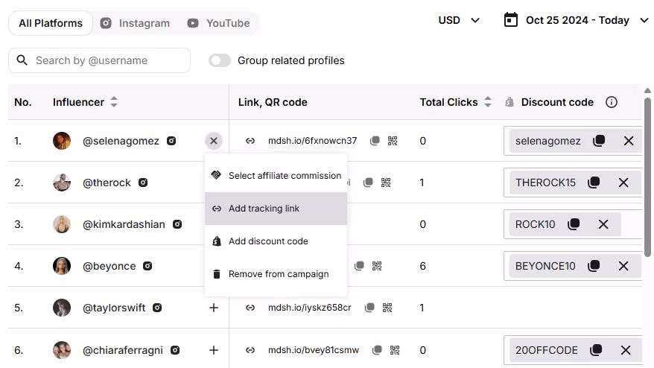This screenshot has height=368, width=654.
Task: Switch to the Instagram tab
Action: tap(135, 23)
